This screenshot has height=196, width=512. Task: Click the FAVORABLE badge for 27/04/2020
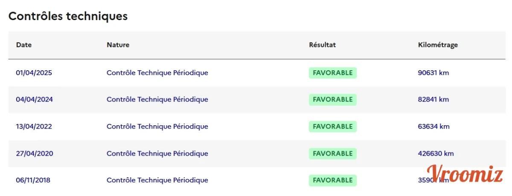333,153
